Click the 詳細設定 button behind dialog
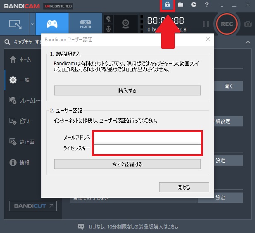The width and height of the screenshot is (255, 233). coord(229,121)
